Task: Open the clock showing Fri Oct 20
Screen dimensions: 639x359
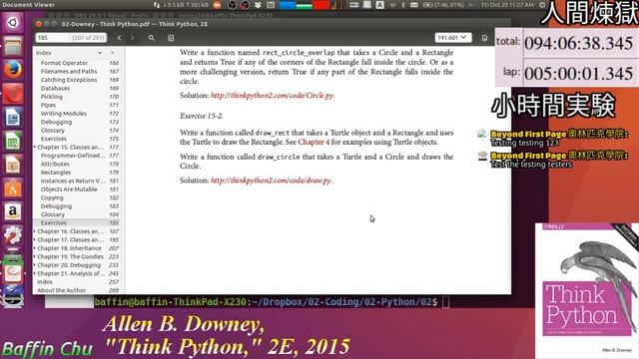Action: (507, 5)
